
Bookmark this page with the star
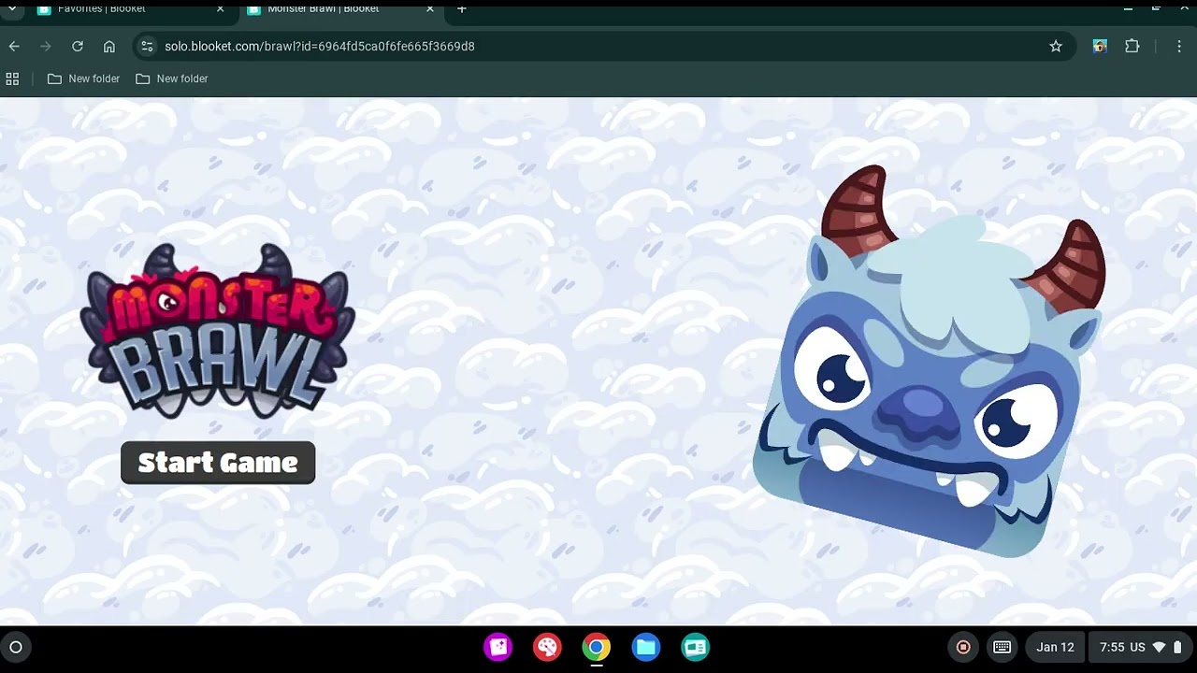(x=1056, y=46)
